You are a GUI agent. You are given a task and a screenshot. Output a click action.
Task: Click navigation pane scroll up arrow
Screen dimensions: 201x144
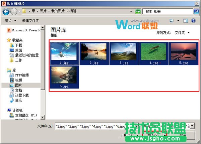43,27
